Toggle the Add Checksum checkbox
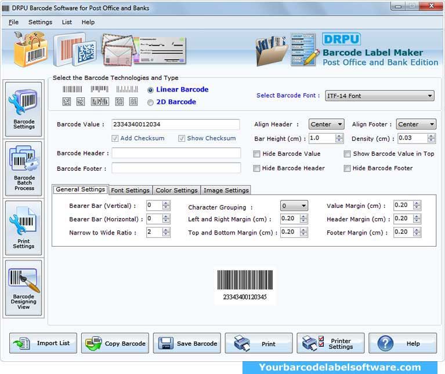 click(x=115, y=138)
